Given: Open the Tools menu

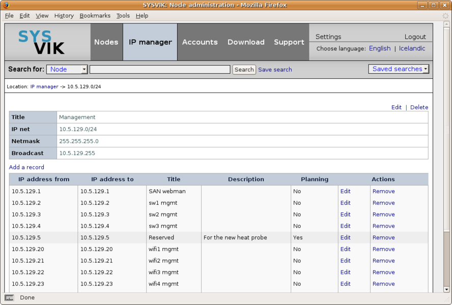Looking at the screenshot, I should click(x=123, y=16).
